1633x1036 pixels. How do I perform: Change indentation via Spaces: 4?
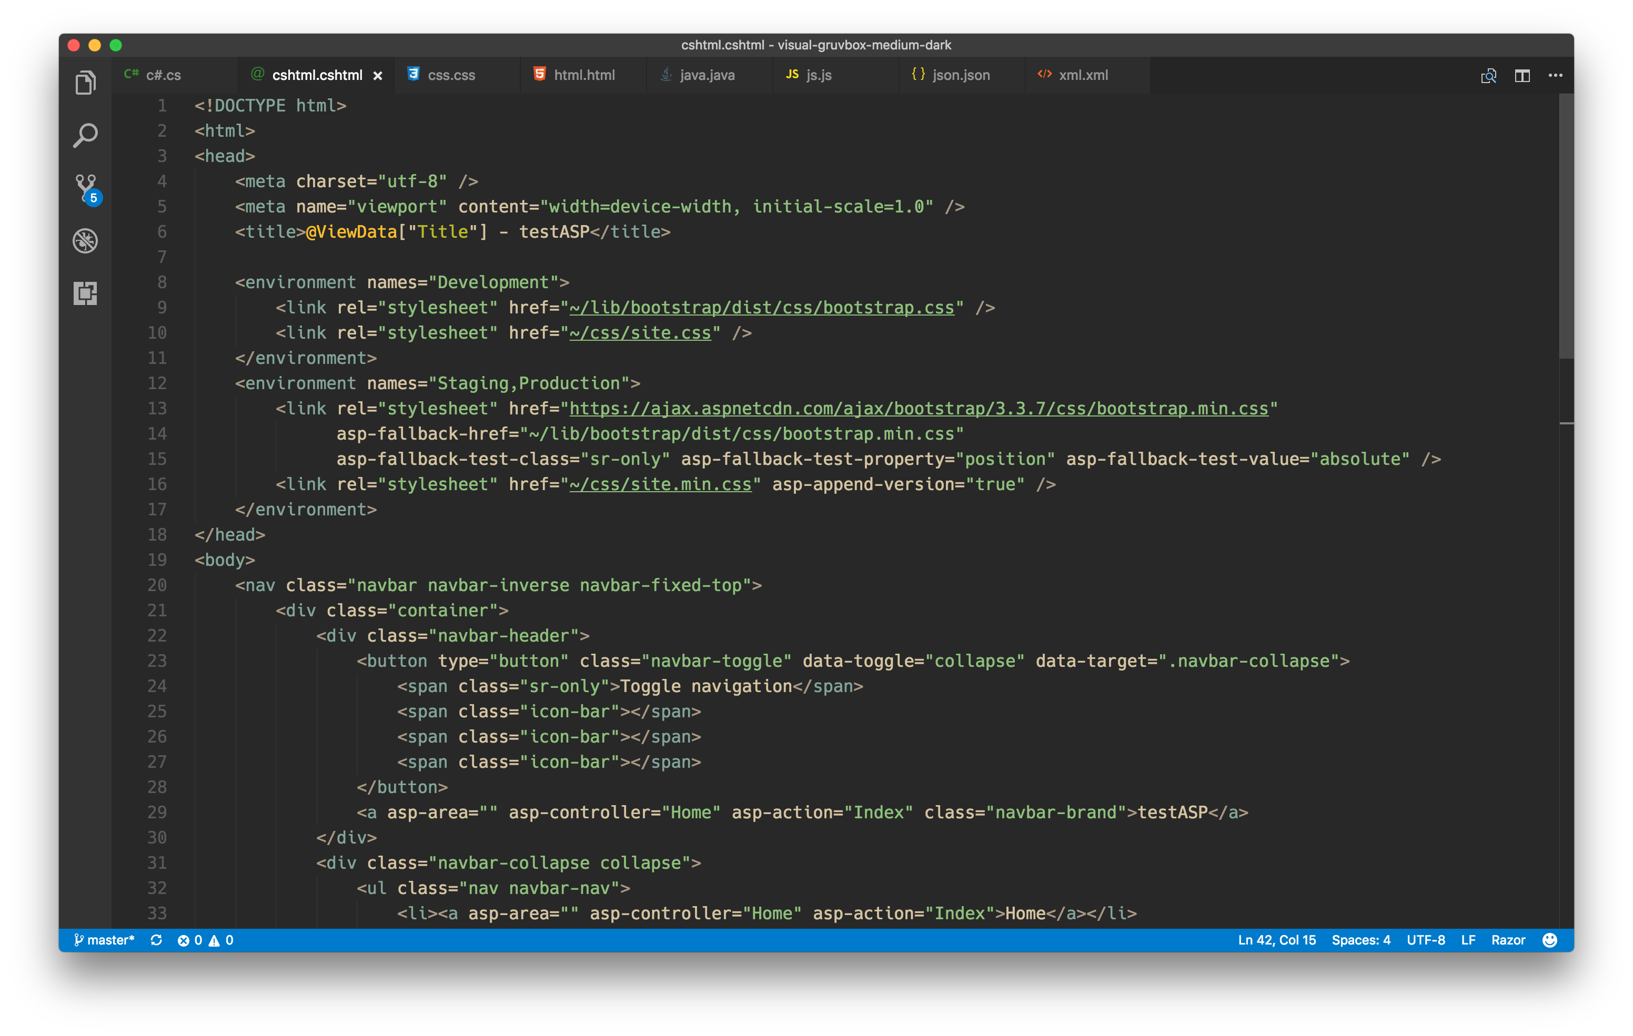click(x=1360, y=940)
